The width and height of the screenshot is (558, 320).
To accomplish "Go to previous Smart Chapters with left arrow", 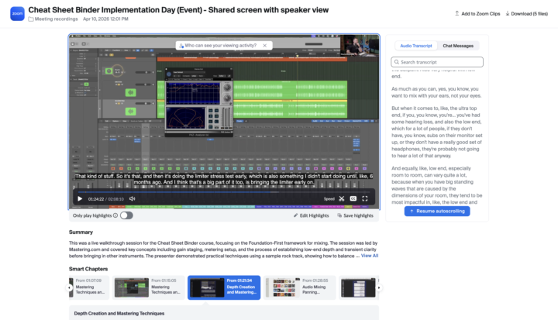I will (x=70, y=287).
